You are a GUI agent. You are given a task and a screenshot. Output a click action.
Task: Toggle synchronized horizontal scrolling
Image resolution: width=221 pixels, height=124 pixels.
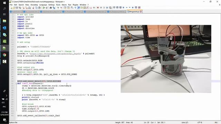pyautogui.click(x=68, y=8)
